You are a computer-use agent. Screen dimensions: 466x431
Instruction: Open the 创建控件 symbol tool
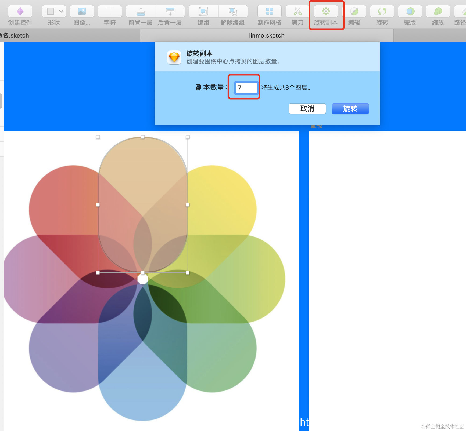20,11
